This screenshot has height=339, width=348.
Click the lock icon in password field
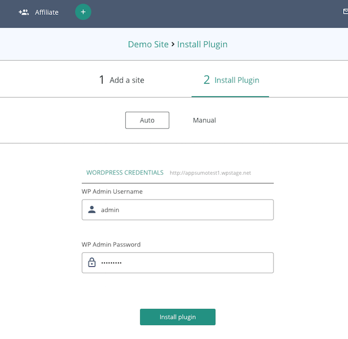(91, 262)
